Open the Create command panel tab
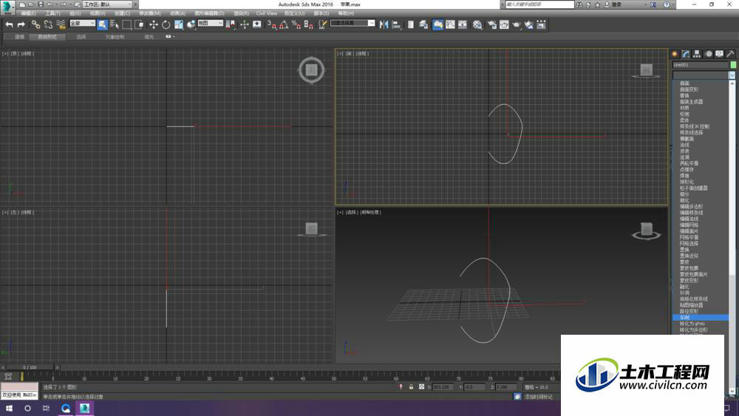Screen dimensions: 739x416 tap(675, 54)
